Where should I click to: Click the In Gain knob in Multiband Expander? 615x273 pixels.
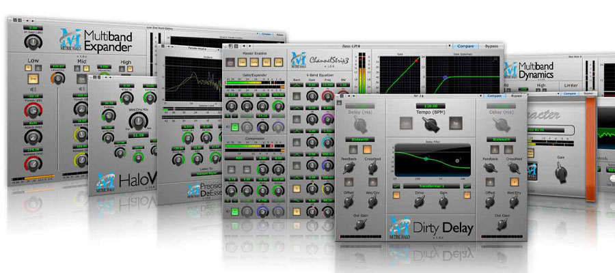tap(33, 41)
